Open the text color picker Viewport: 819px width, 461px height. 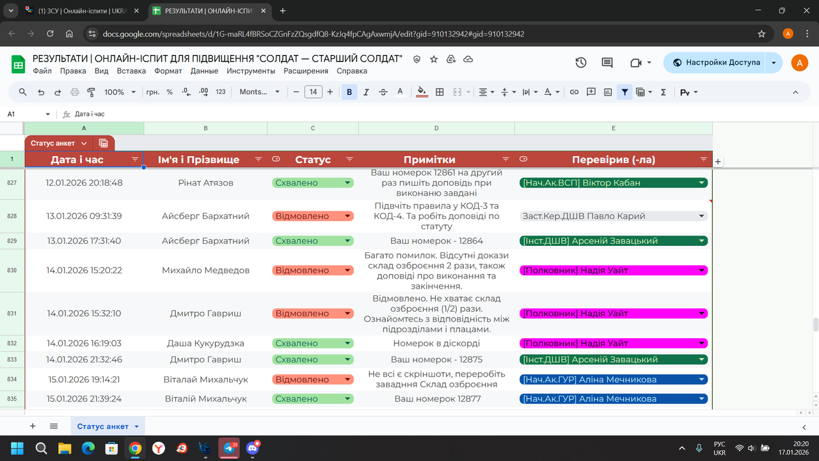pyautogui.click(x=401, y=92)
